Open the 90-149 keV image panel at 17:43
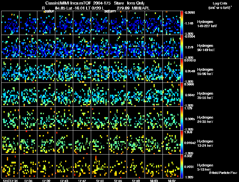Image resolution: width=239 pixels, height=182 pixels. point(64,47)
